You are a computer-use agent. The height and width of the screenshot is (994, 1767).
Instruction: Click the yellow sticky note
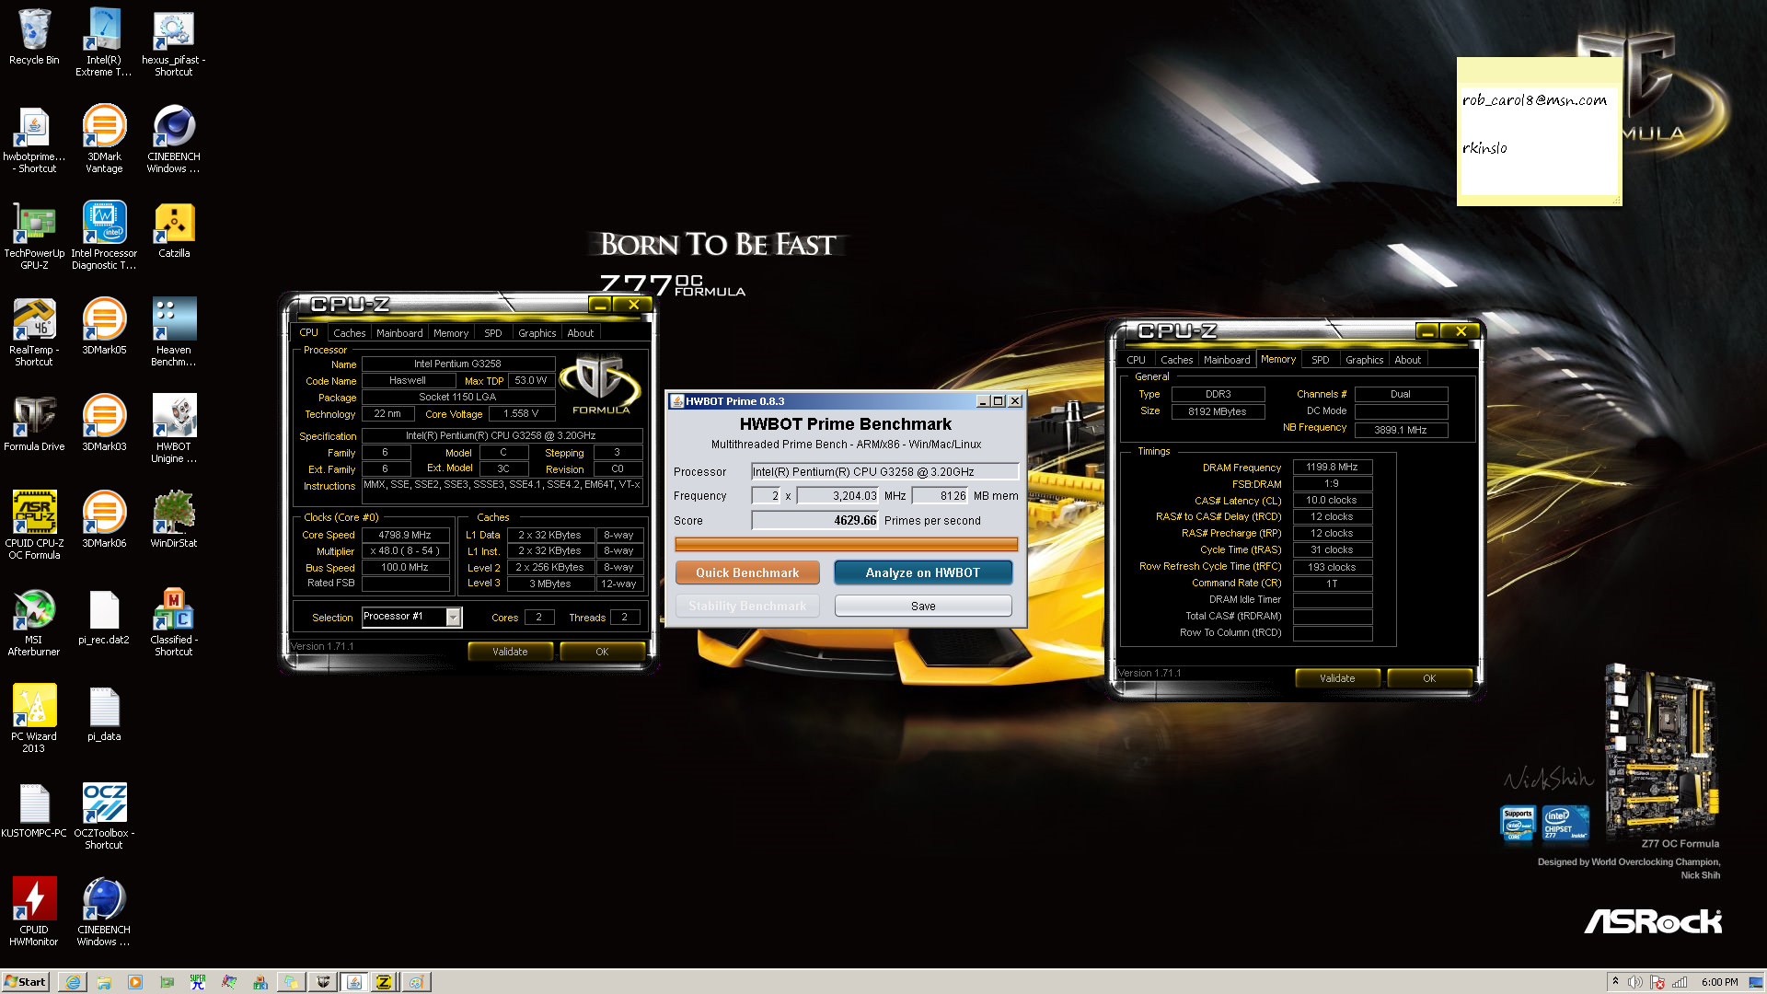pyautogui.click(x=1539, y=131)
